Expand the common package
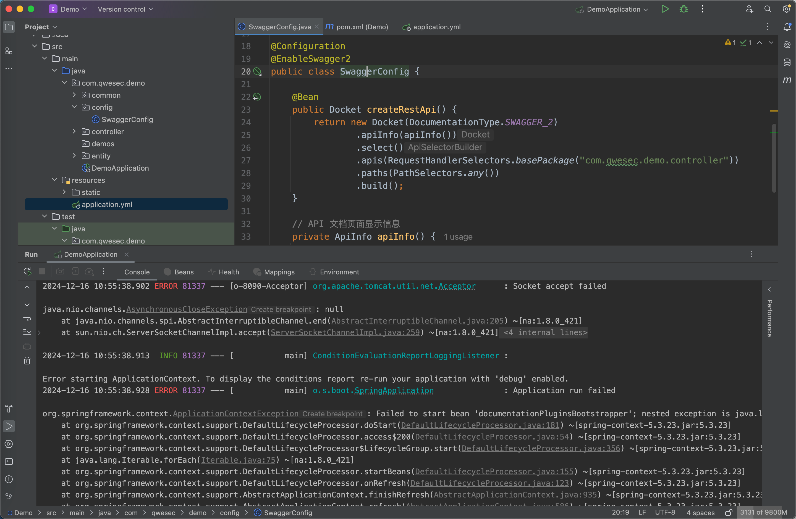Image resolution: width=796 pixels, height=519 pixels. [74, 95]
